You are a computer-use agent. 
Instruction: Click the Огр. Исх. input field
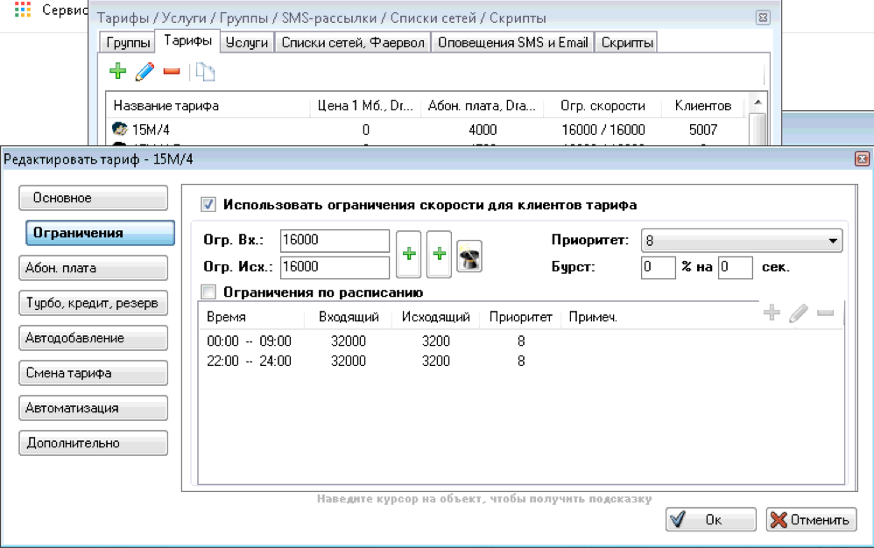click(x=335, y=267)
